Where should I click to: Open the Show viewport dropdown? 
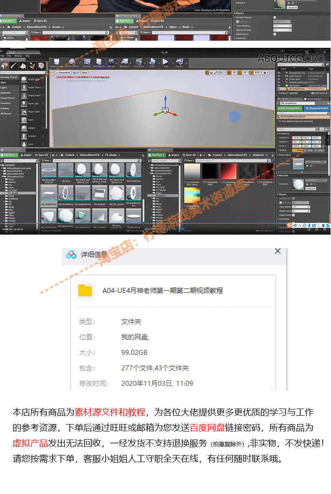pyautogui.click(x=85, y=73)
